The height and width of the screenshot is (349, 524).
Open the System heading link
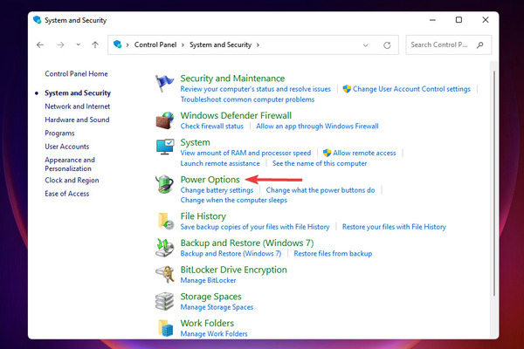click(195, 142)
